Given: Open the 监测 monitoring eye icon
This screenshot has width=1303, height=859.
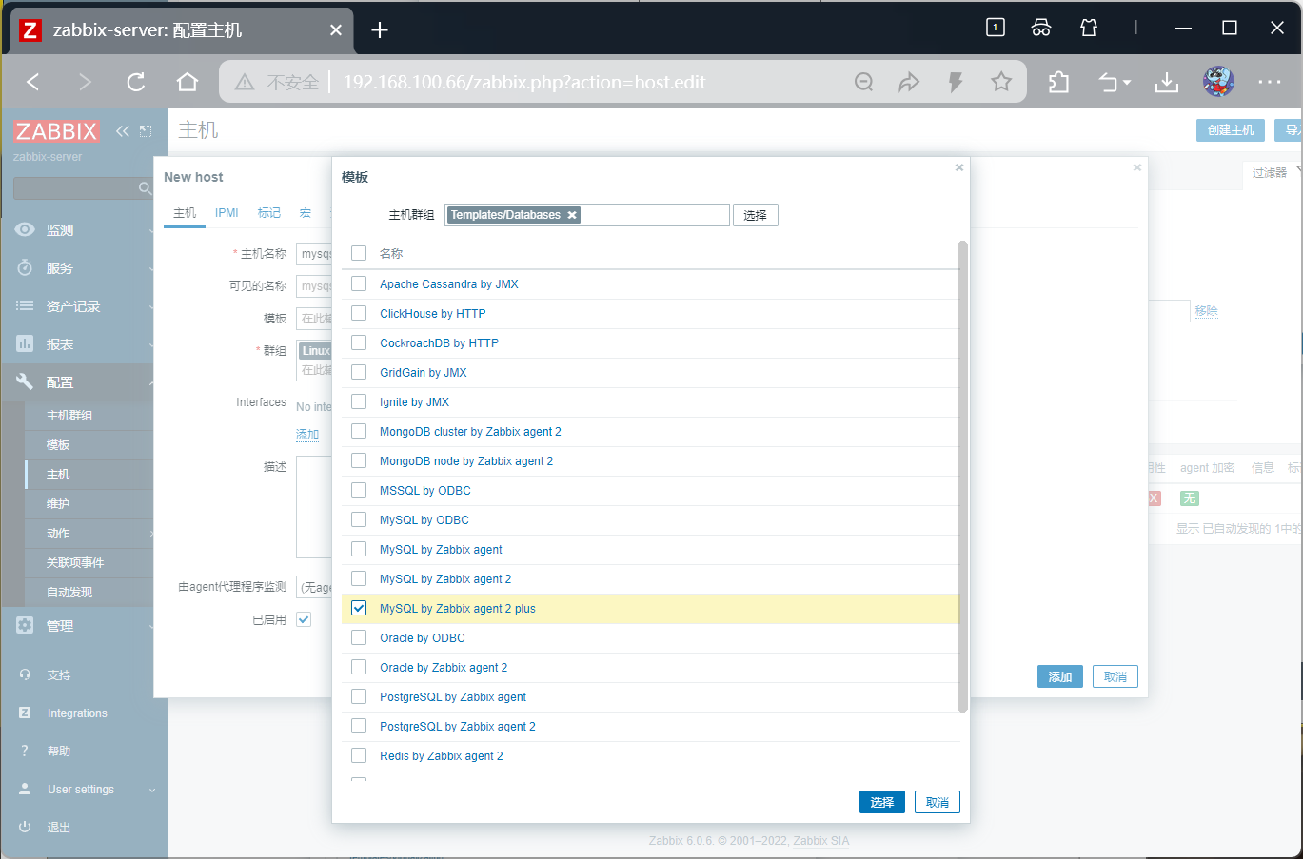Looking at the screenshot, I should point(25,229).
